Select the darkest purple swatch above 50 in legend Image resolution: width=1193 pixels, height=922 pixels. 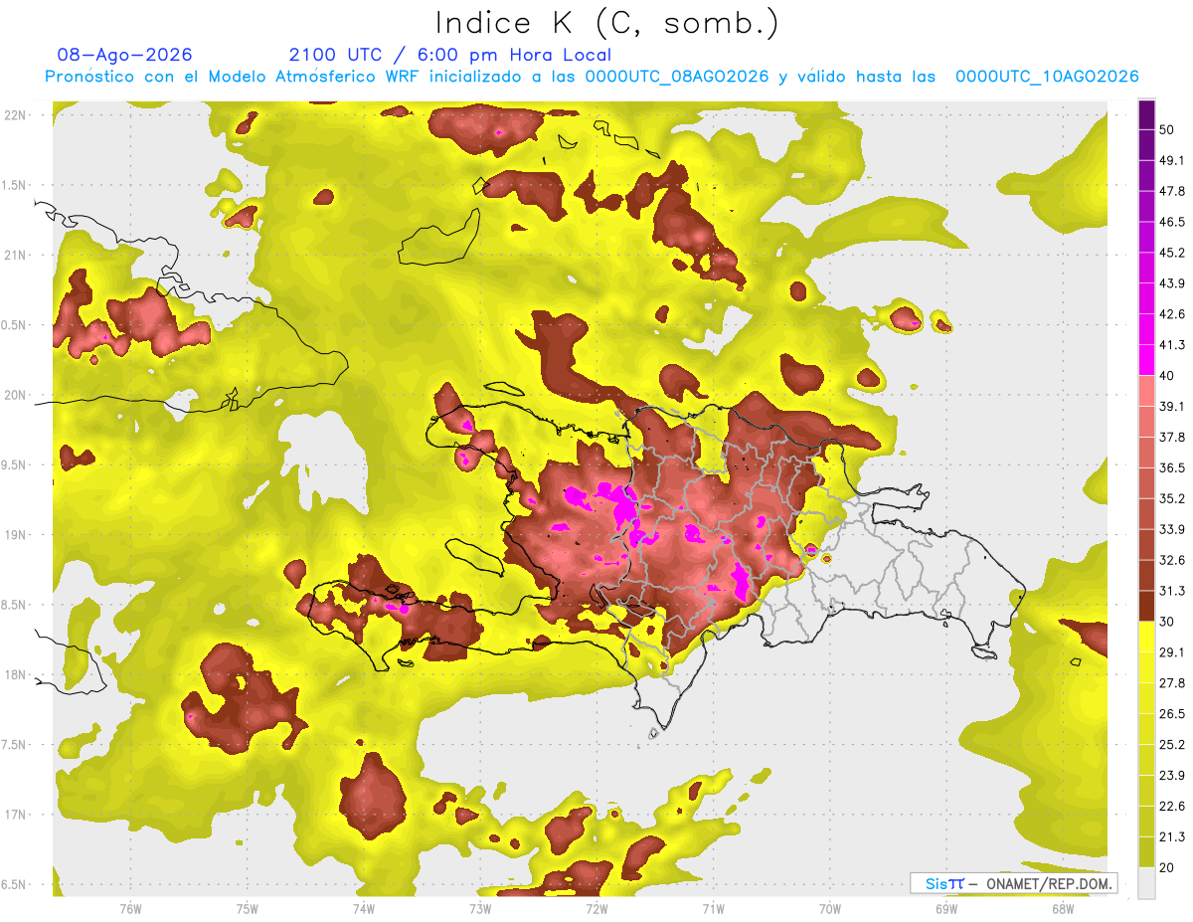tap(1146, 114)
